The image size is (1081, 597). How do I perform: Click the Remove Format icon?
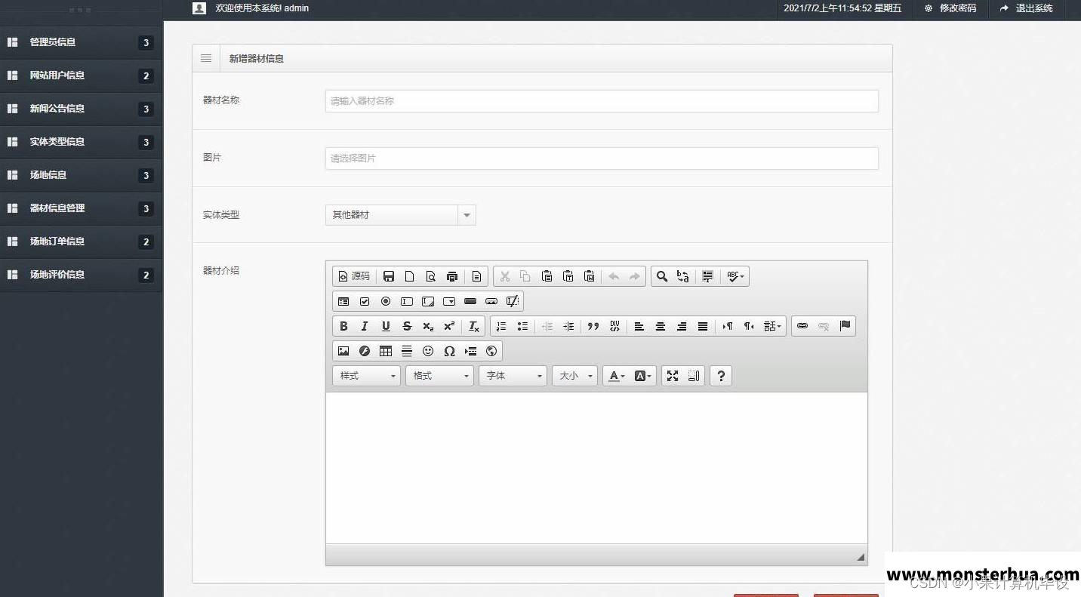click(473, 326)
